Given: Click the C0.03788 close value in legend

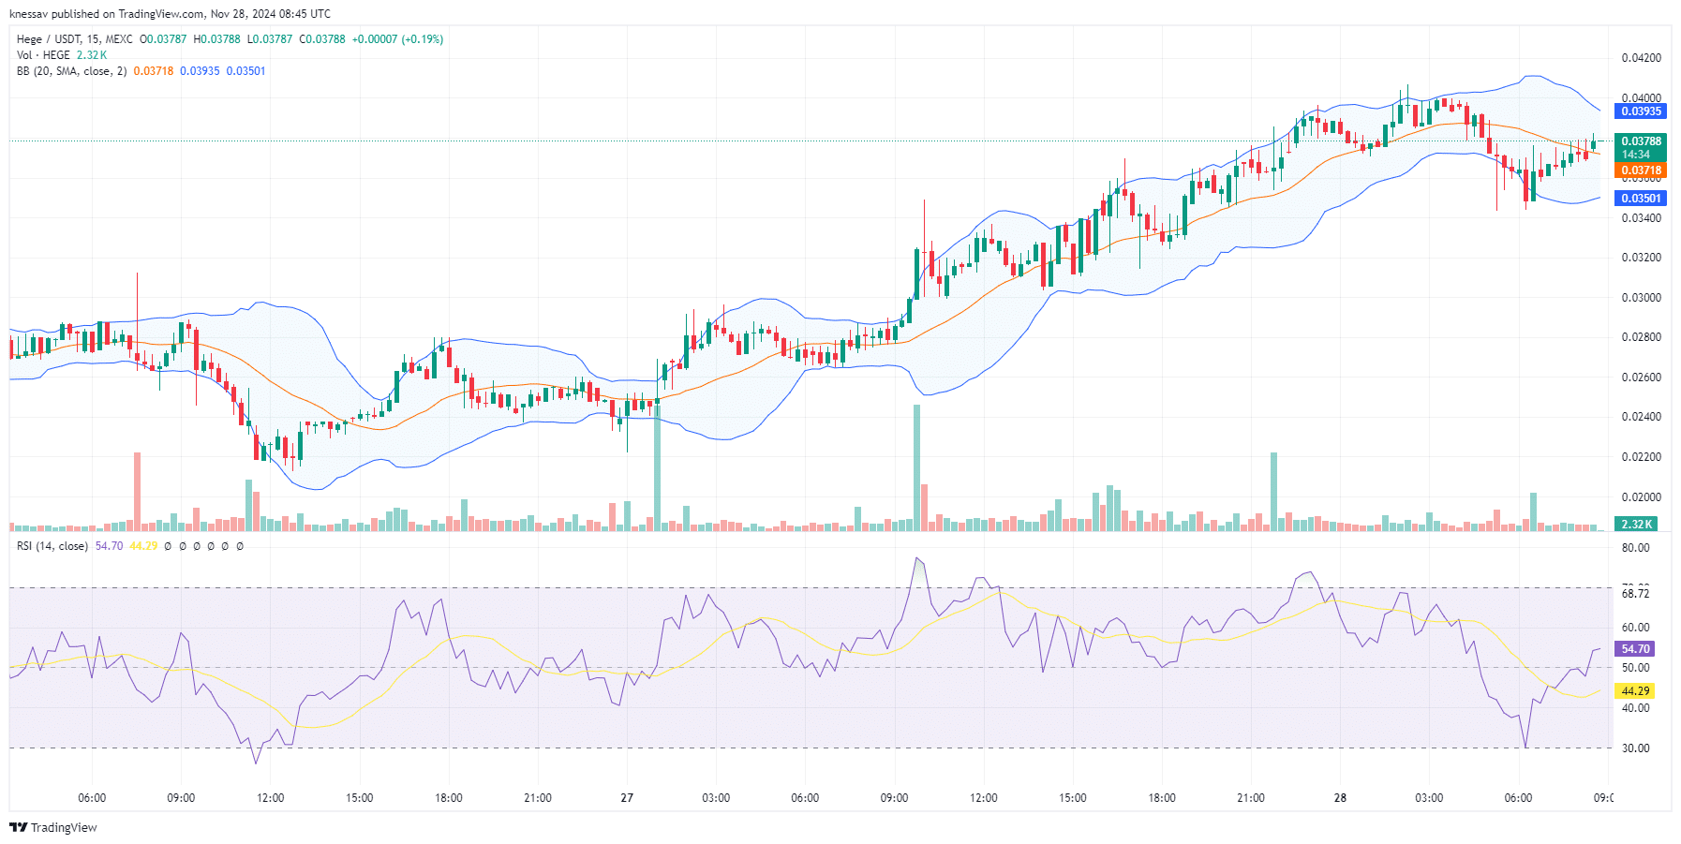Looking at the screenshot, I should (322, 39).
